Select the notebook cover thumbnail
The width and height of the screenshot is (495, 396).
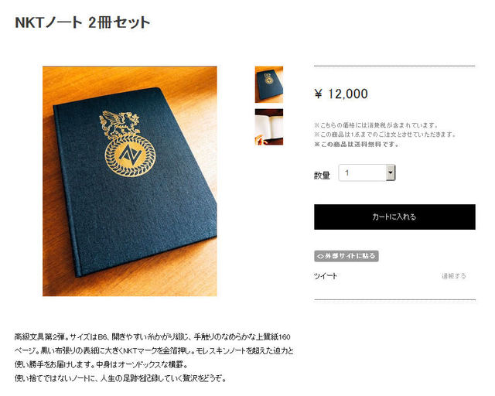(x=269, y=84)
